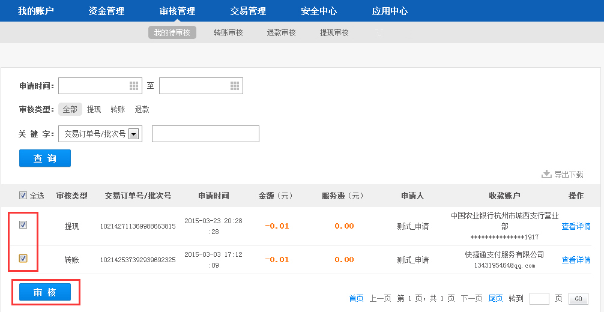
Task: Uncheck the withdrawal row checkbox
Action: [x=23, y=225]
